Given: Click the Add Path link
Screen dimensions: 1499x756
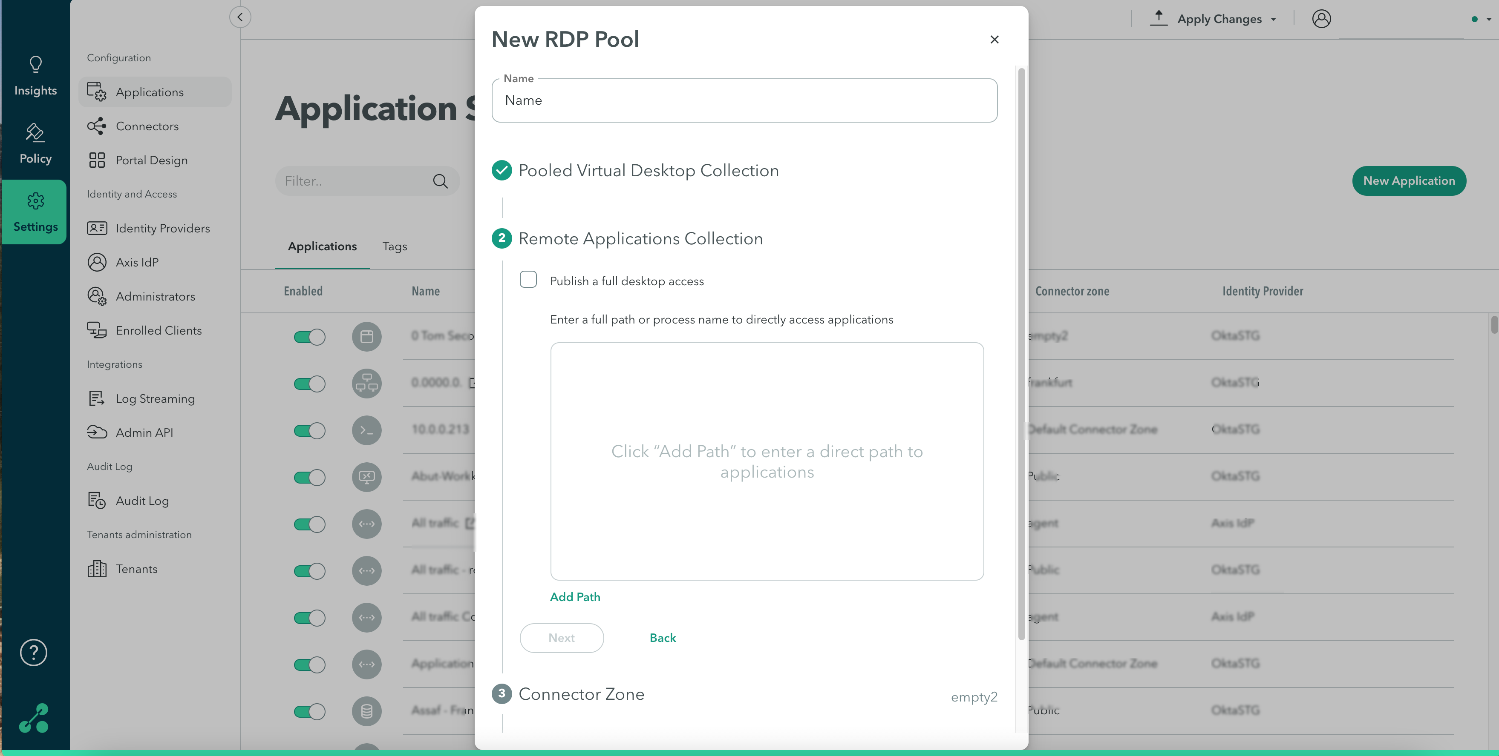Looking at the screenshot, I should 575,597.
